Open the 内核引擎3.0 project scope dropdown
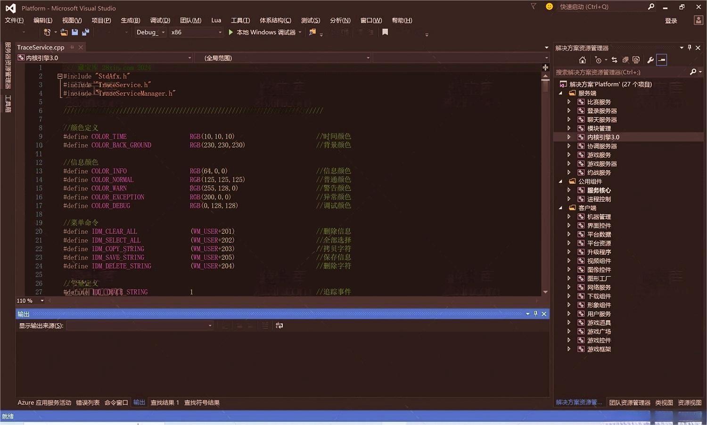The image size is (707, 425). point(104,58)
